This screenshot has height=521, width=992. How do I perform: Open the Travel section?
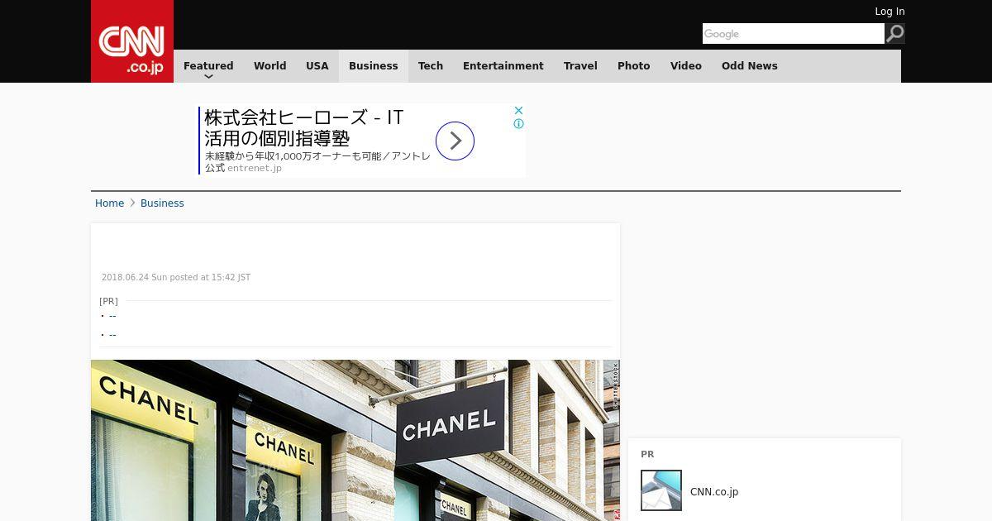point(580,66)
